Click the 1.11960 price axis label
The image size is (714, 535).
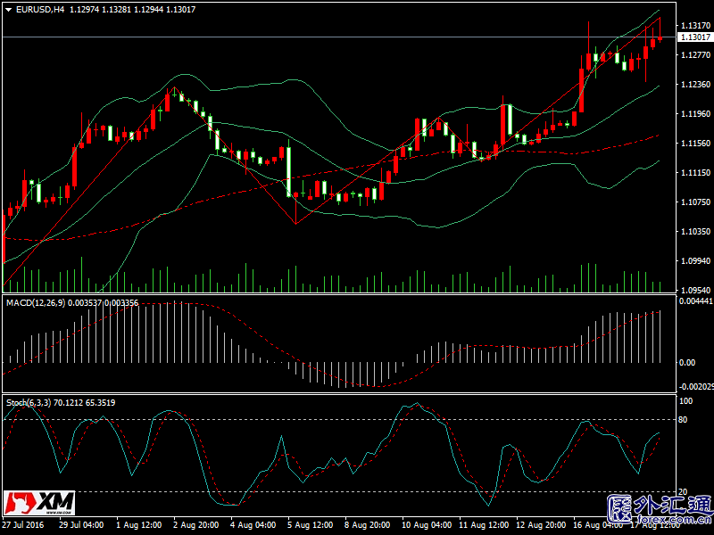[695, 114]
